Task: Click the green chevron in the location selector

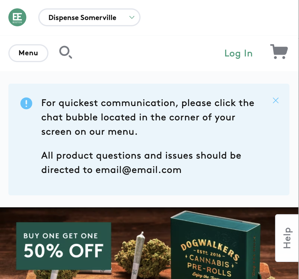Action: point(132,17)
